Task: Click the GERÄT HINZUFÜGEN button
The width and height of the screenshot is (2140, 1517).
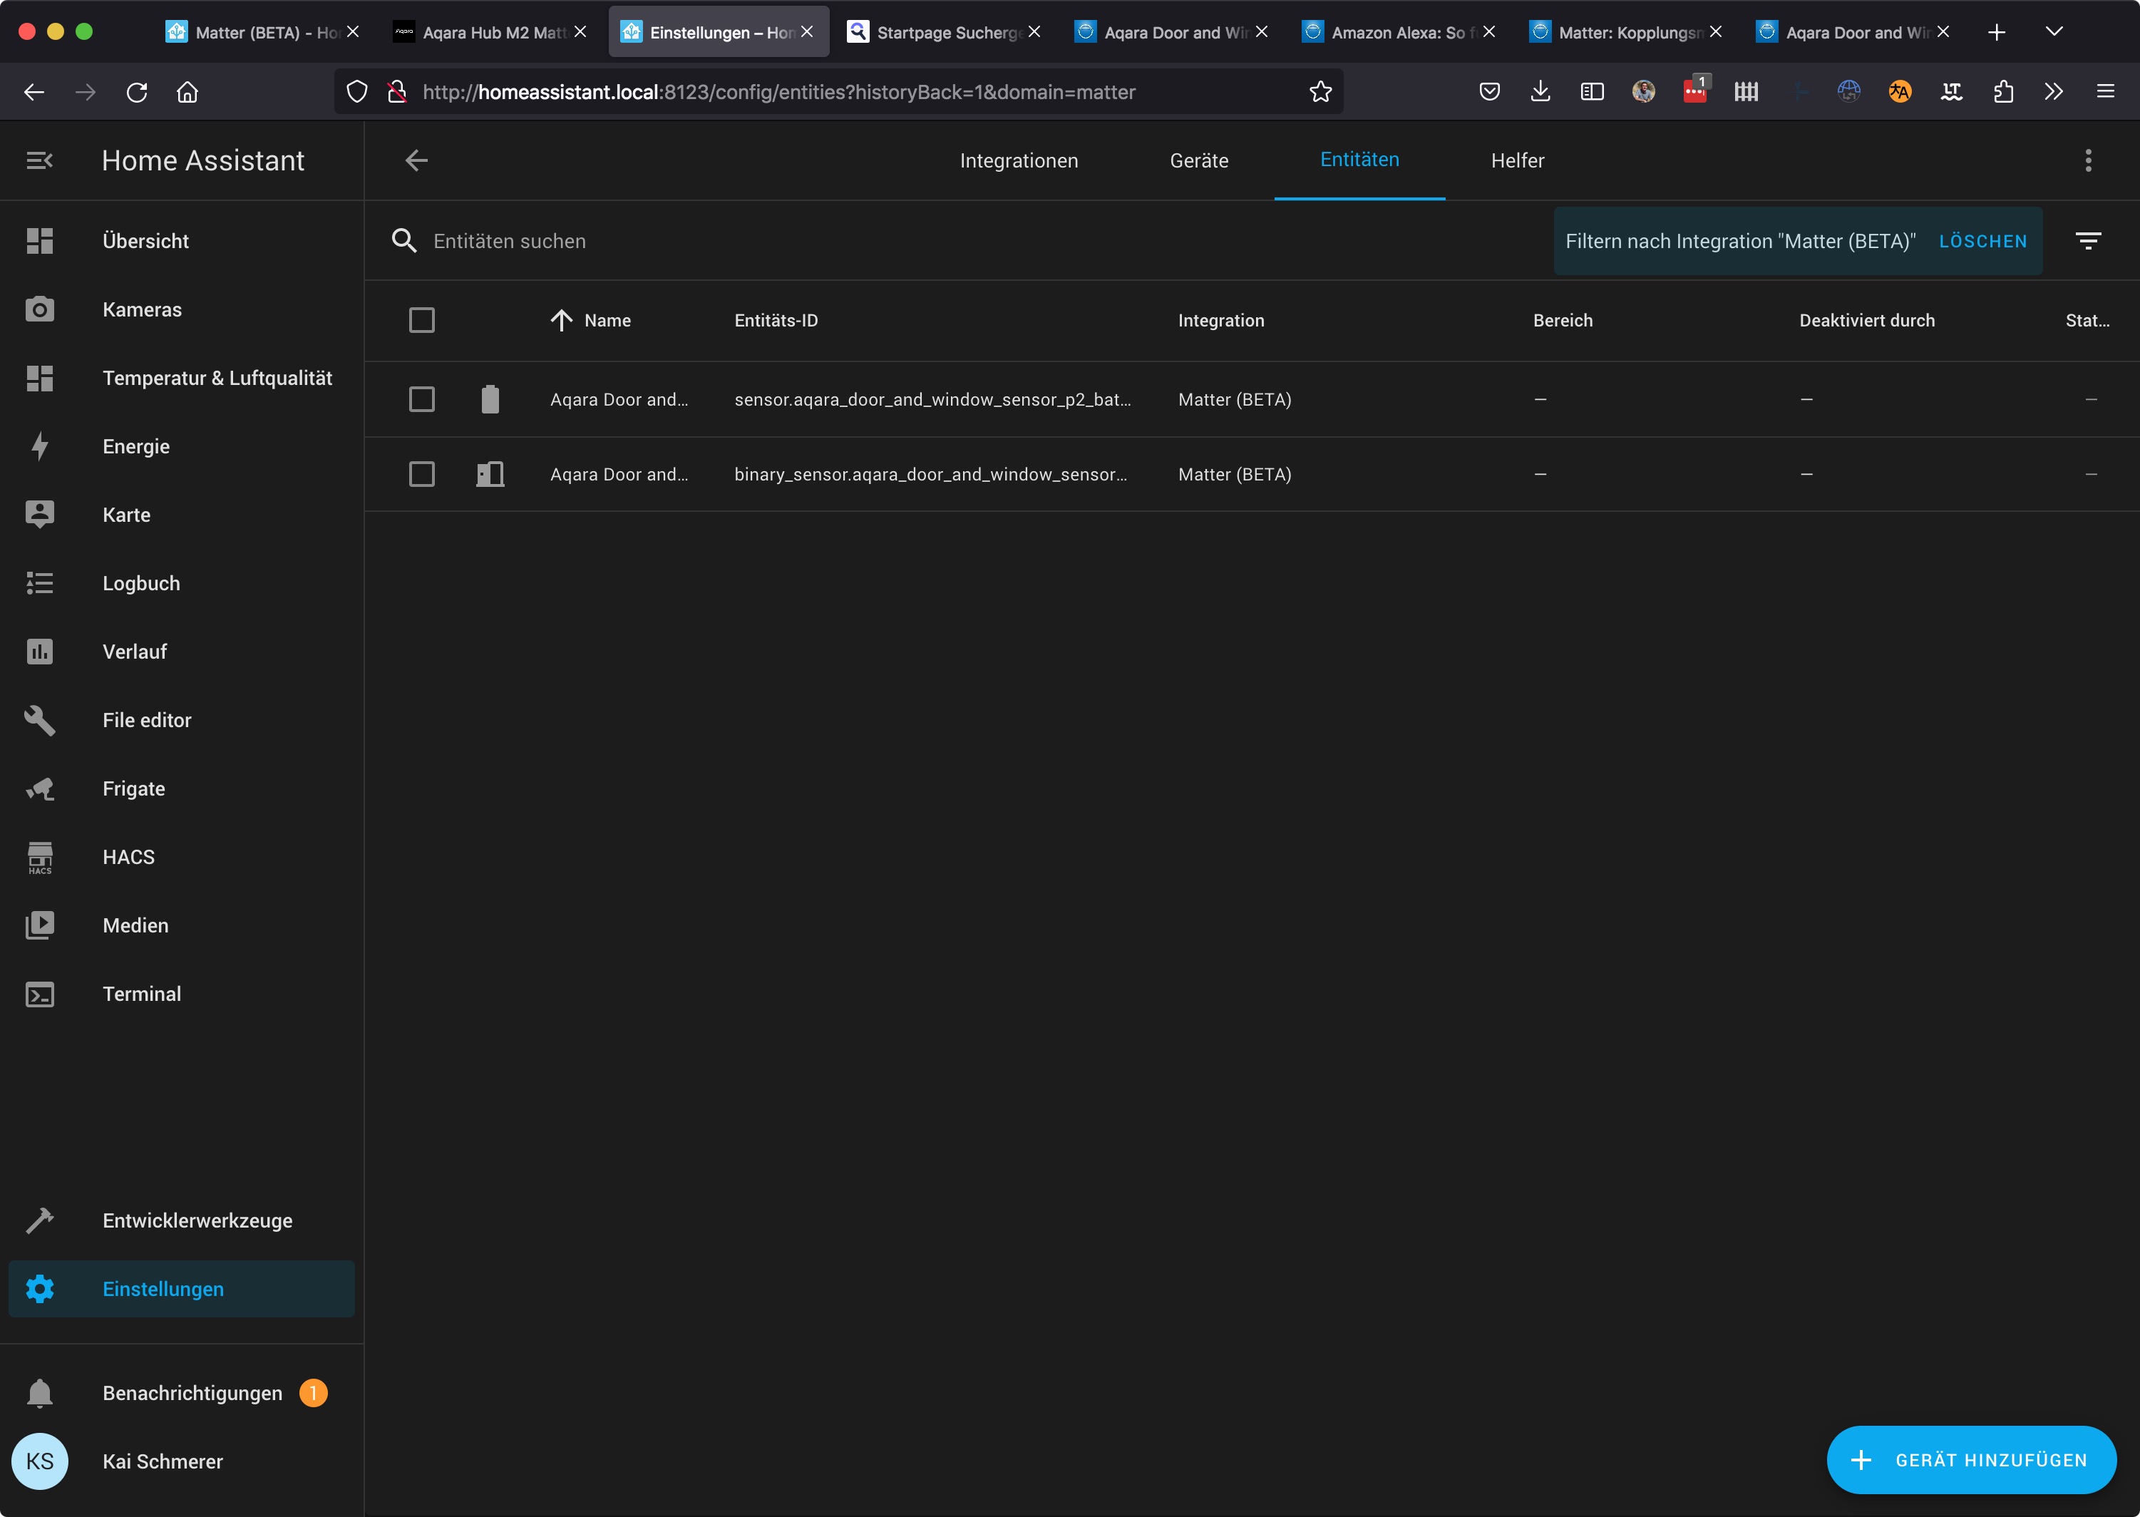Action: point(1971,1459)
